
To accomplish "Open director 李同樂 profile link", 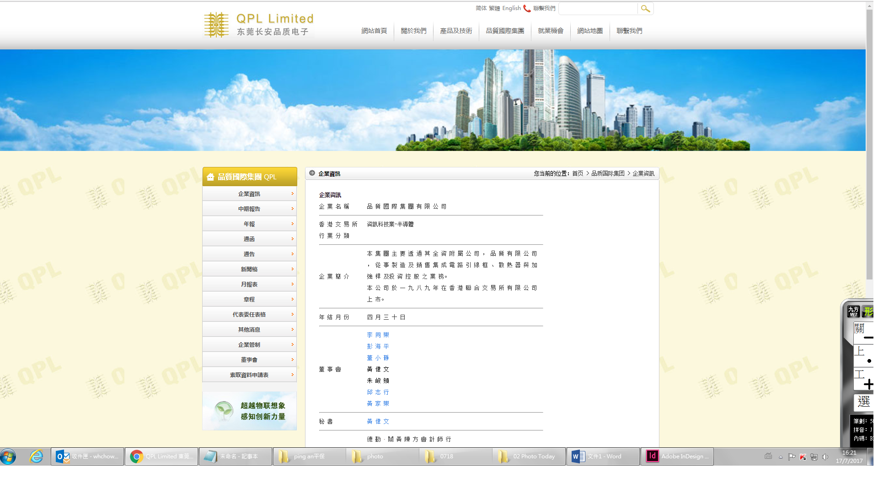I will (x=378, y=334).
